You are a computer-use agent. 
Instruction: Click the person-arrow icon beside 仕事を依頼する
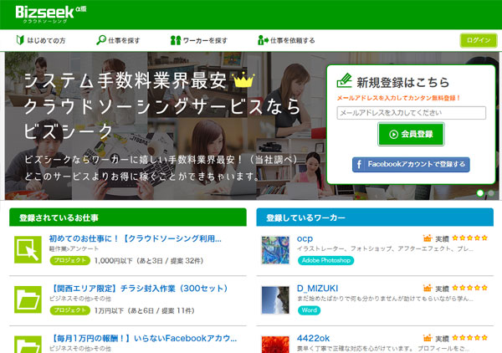pyautogui.click(x=263, y=40)
